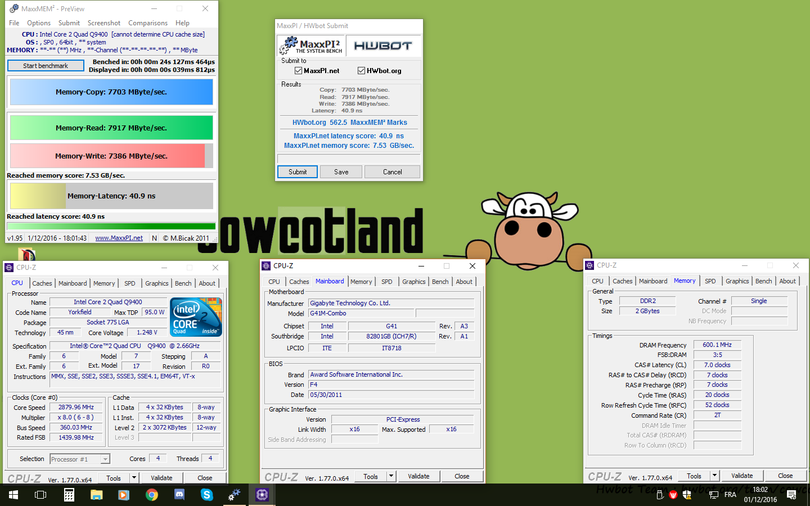Launch Calculator from the taskbar

(x=69, y=495)
